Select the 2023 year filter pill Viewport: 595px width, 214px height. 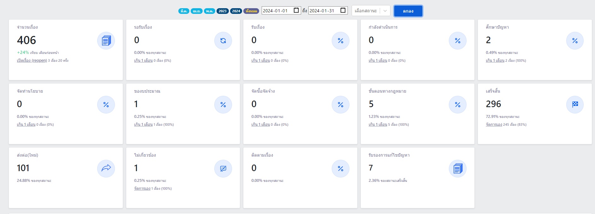click(223, 11)
